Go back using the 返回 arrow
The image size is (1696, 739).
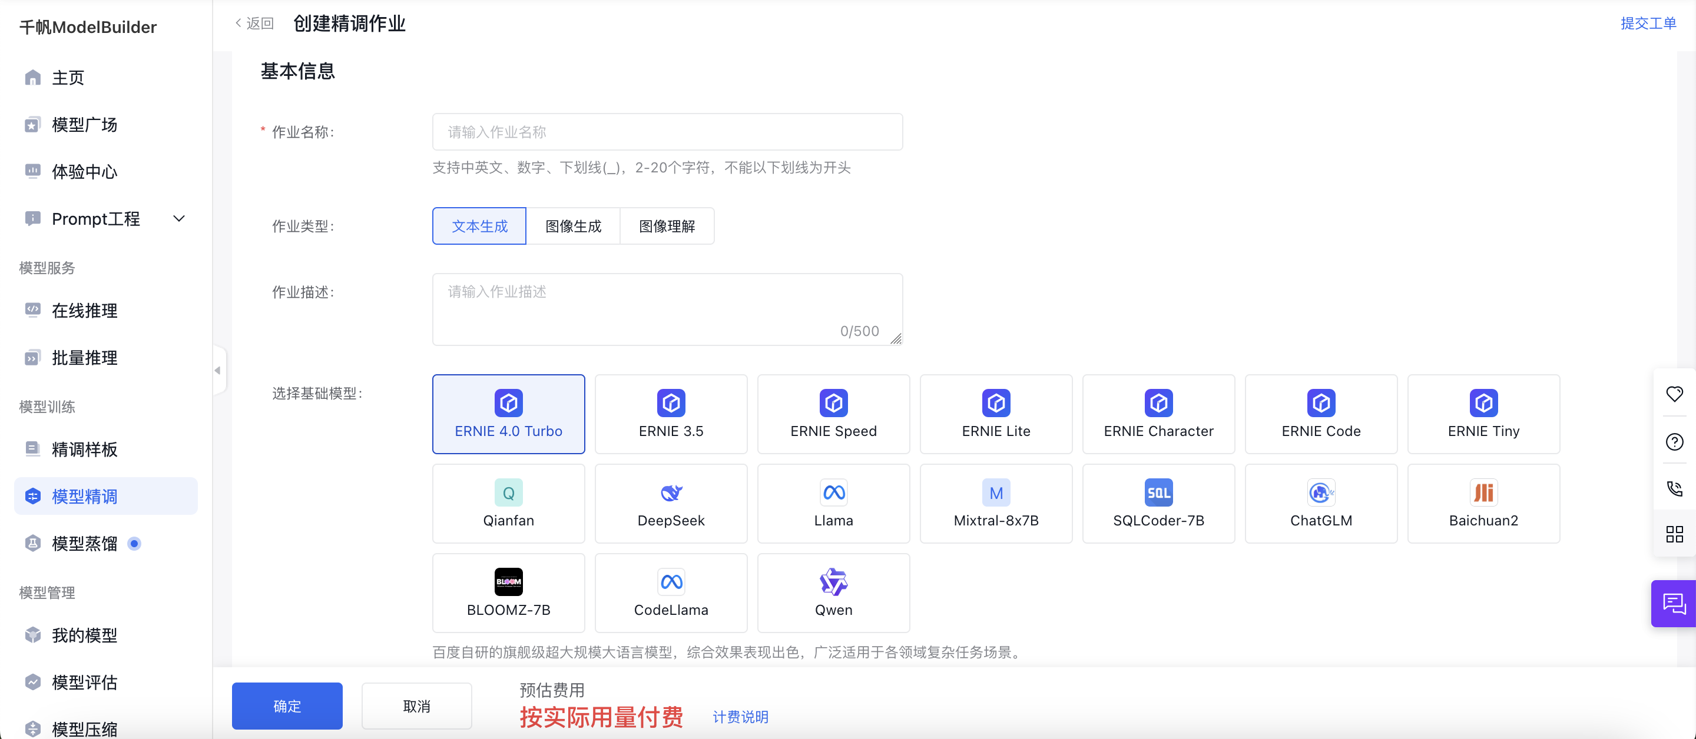click(253, 23)
